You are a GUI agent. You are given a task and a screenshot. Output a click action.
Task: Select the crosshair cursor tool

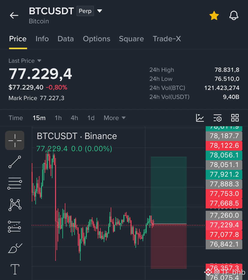coord(15,140)
